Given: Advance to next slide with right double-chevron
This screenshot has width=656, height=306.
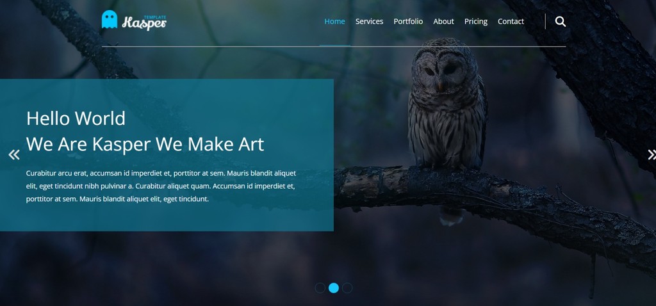Looking at the screenshot, I should [652, 155].
